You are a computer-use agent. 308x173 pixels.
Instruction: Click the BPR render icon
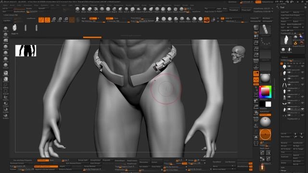(256, 28)
